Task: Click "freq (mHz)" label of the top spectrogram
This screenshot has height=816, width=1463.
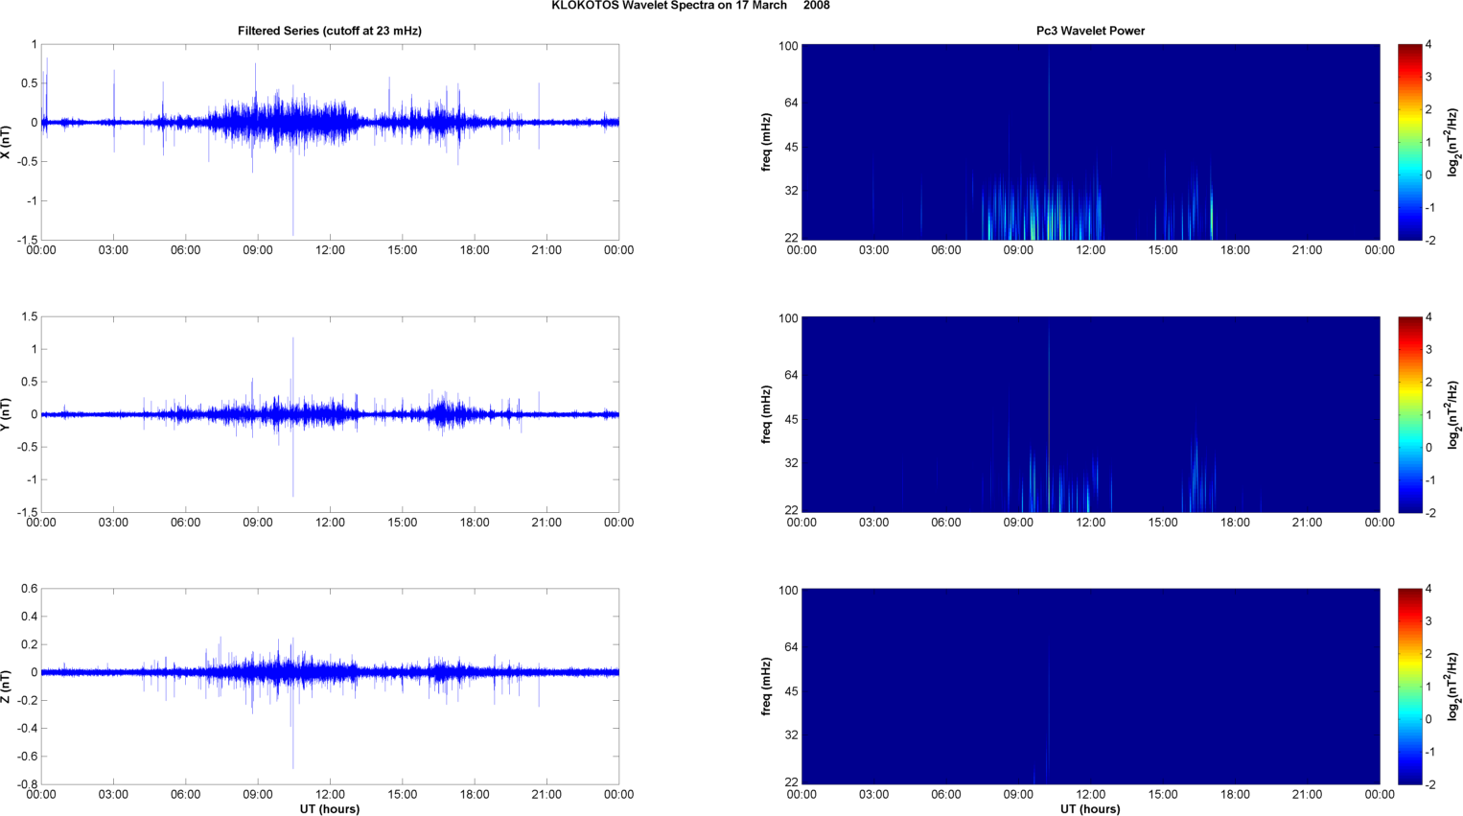Action: 767,142
